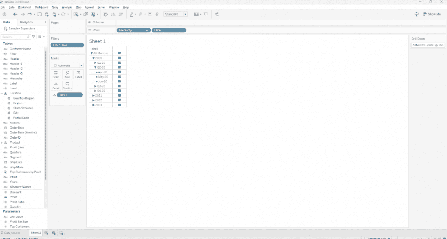Click the New Dashboard icon
This screenshot has height=239, width=447.
(x=54, y=233)
